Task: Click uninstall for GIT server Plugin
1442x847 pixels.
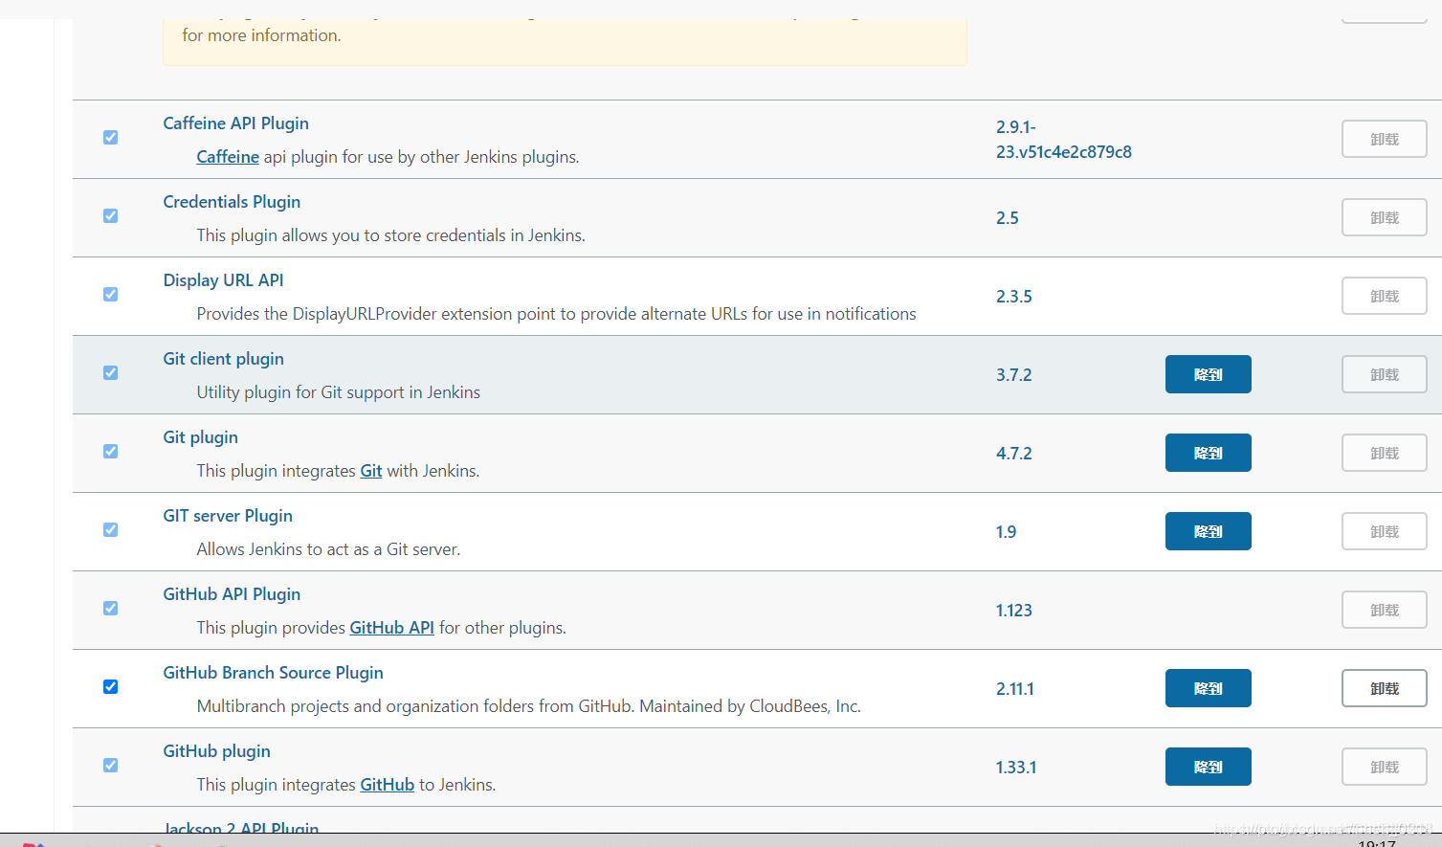Action: pyautogui.click(x=1385, y=531)
